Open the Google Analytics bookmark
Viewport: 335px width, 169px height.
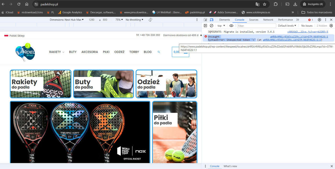click(x=70, y=12)
